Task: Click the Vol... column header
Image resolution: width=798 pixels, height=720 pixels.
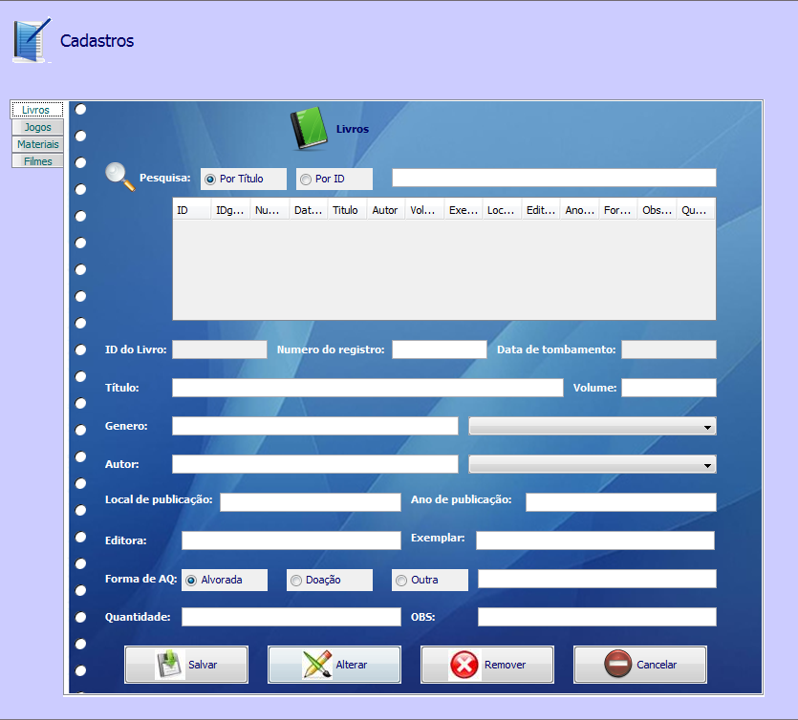Action: pos(424,210)
